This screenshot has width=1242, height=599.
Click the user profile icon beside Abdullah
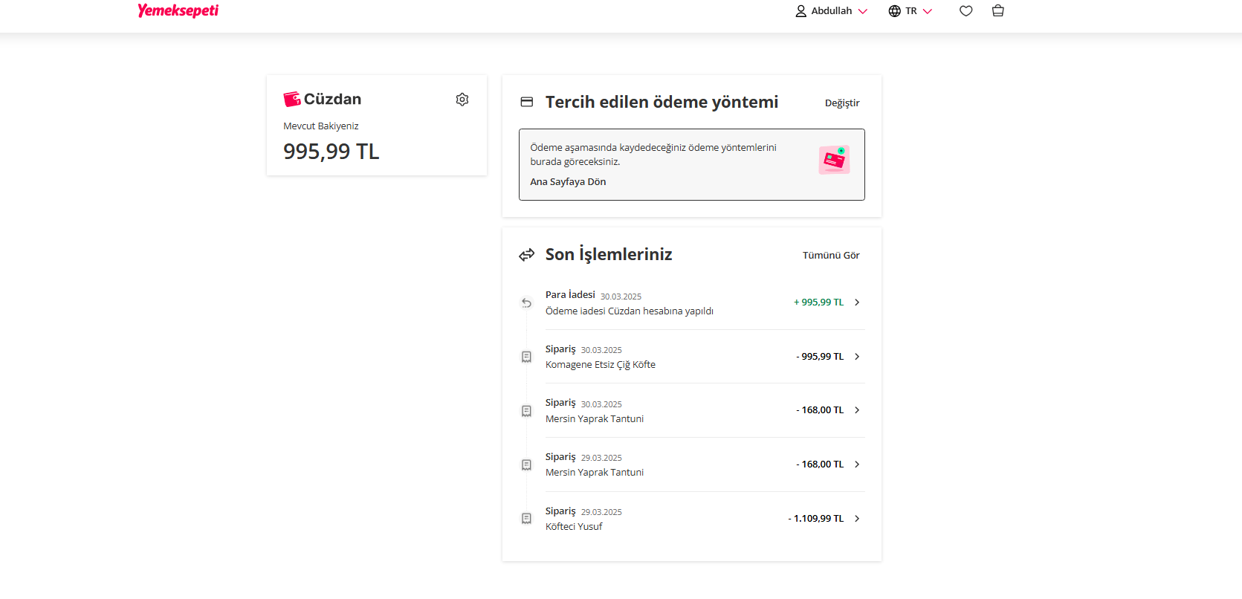[x=800, y=11]
